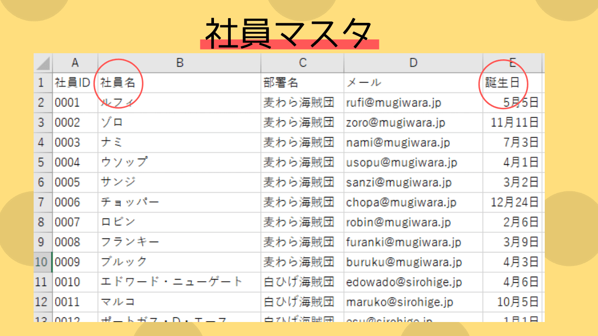Screen dimensions: 598x336
Task: Select column A header
Action: click(x=75, y=63)
